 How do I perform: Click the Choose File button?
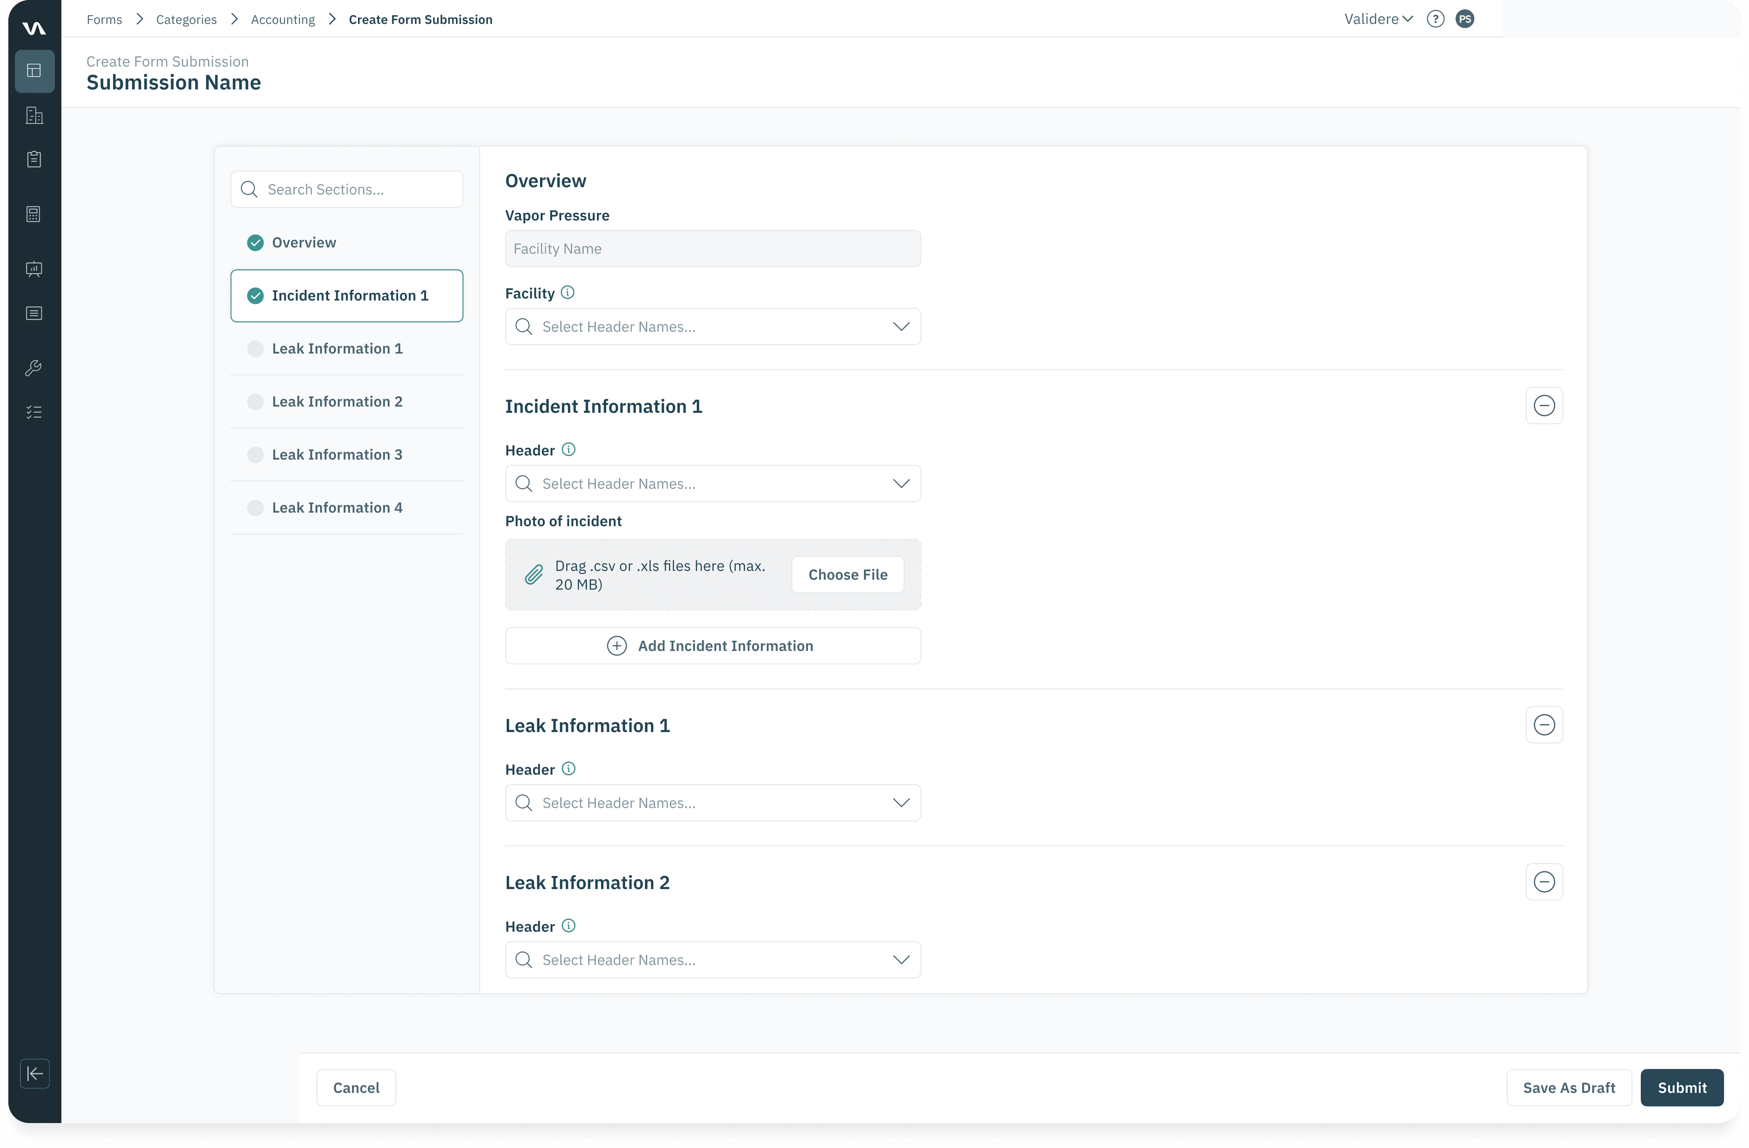(x=847, y=574)
